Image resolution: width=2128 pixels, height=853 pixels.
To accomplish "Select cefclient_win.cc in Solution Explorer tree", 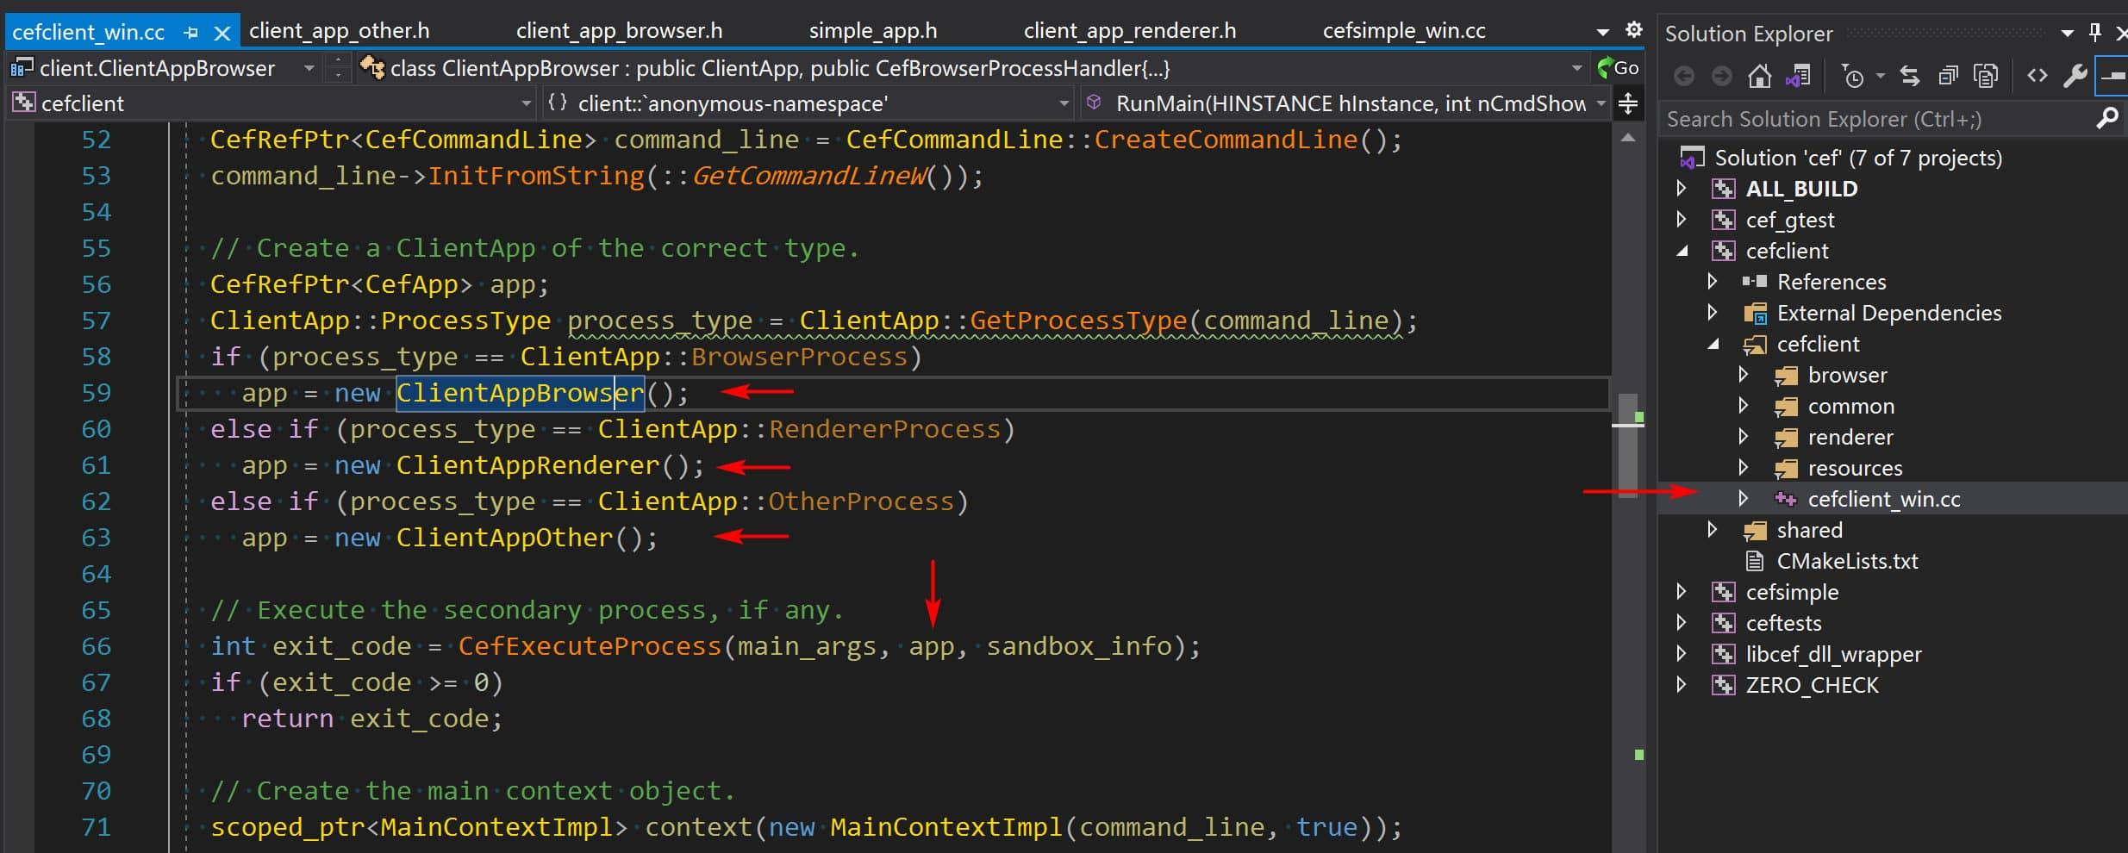I will (x=1883, y=499).
